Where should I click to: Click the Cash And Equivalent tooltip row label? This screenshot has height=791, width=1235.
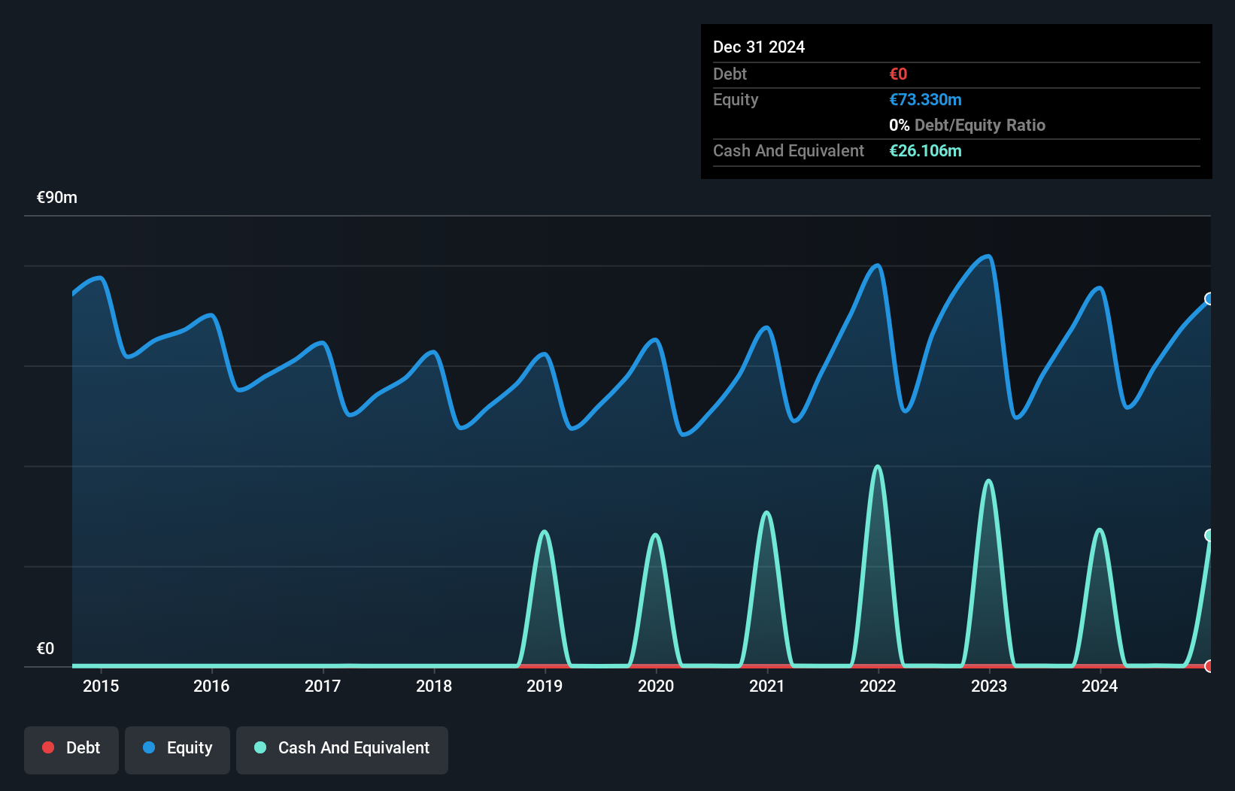click(x=788, y=150)
